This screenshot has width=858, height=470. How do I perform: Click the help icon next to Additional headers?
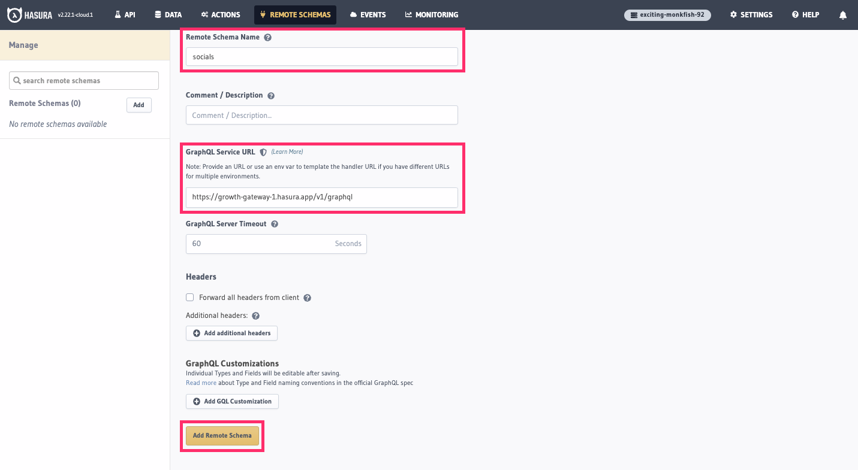[x=255, y=316]
